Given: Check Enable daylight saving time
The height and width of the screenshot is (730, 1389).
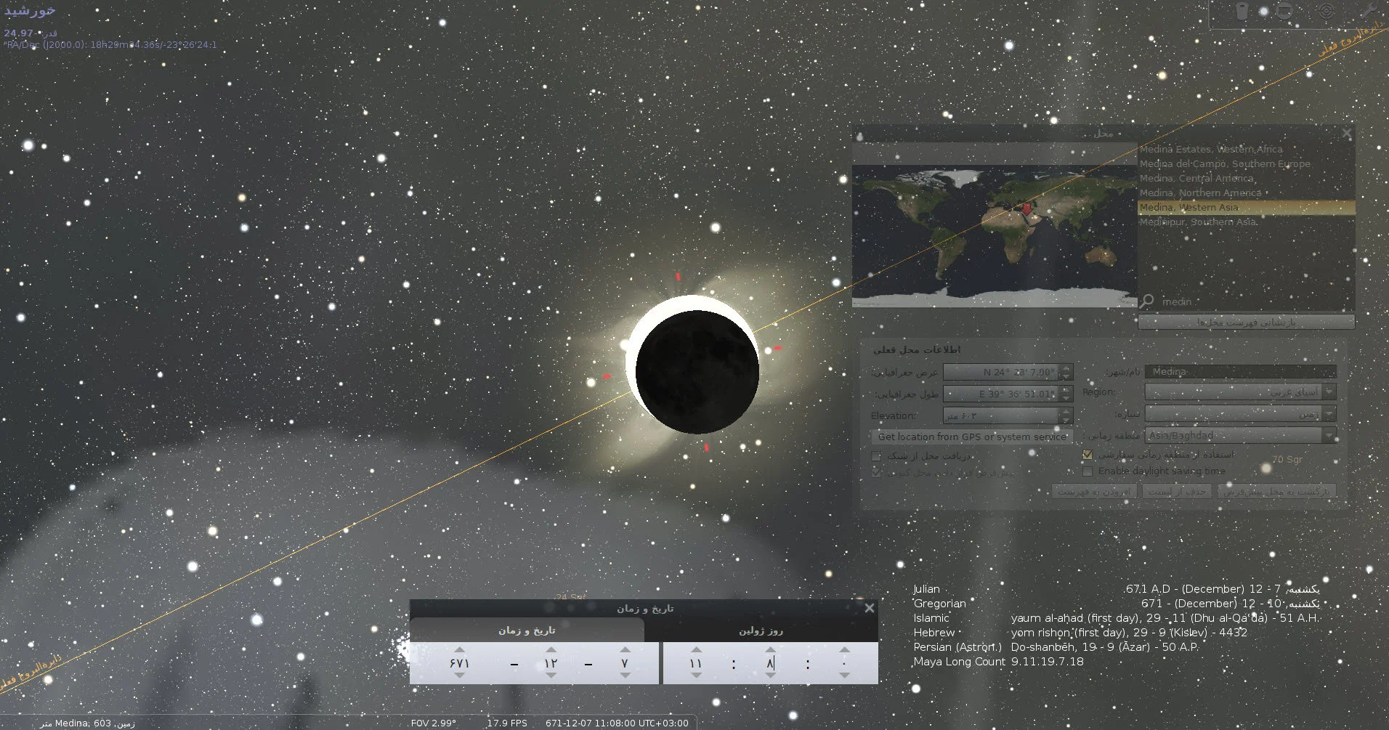Looking at the screenshot, I should click(1088, 471).
